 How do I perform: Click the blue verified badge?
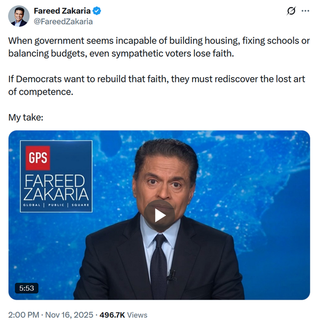(x=96, y=11)
